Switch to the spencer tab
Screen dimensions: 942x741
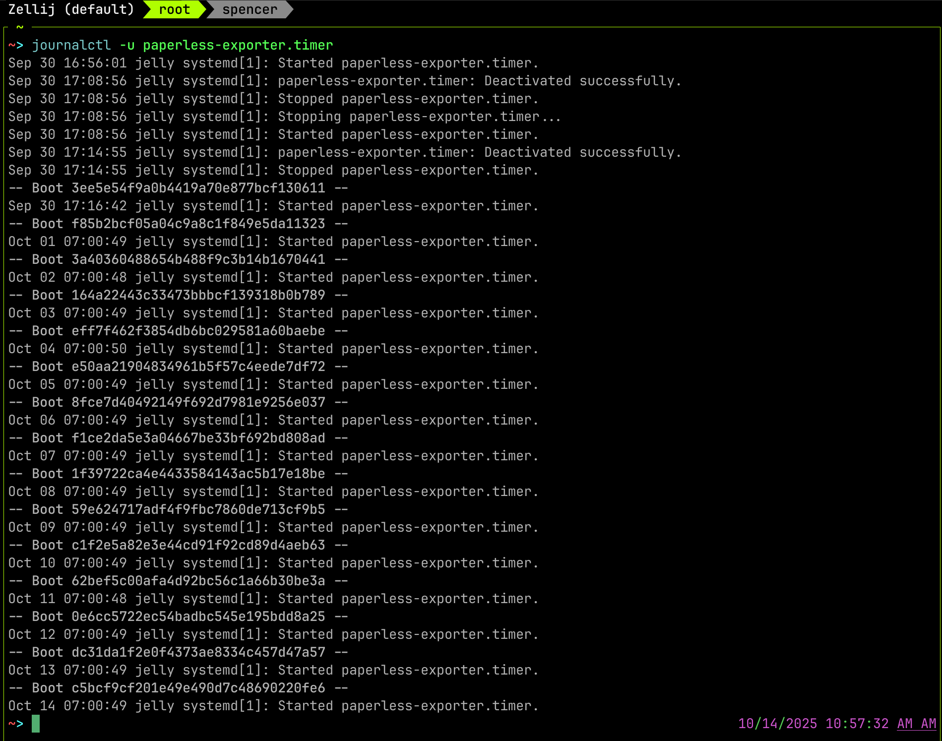(250, 9)
